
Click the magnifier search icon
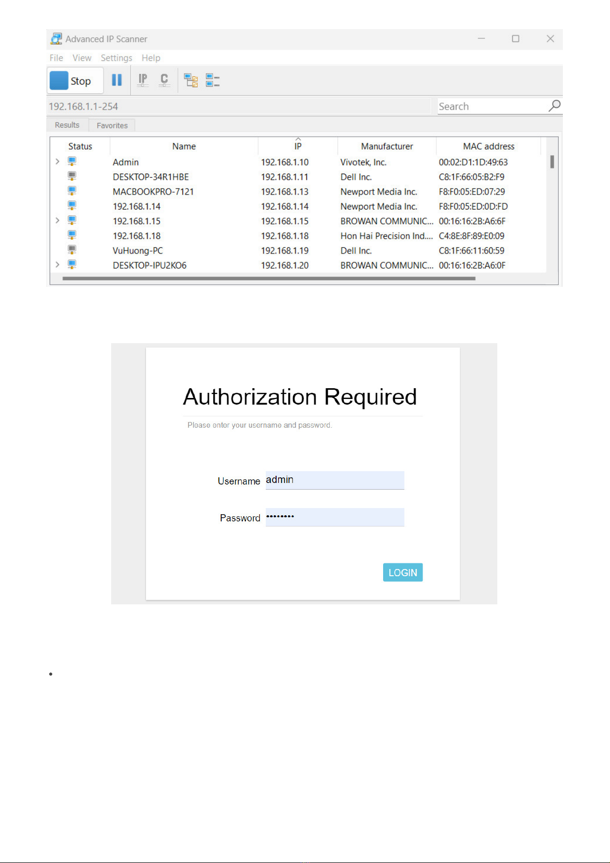click(x=554, y=106)
